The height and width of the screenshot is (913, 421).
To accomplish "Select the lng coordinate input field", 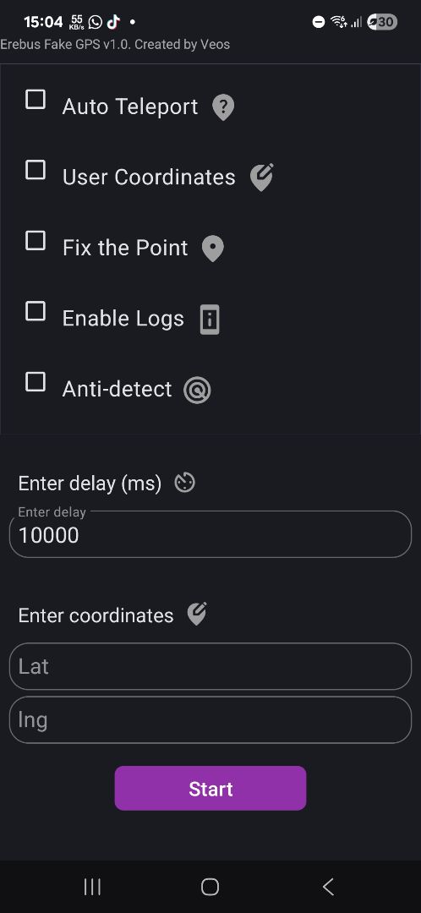I will pyautogui.click(x=210, y=719).
